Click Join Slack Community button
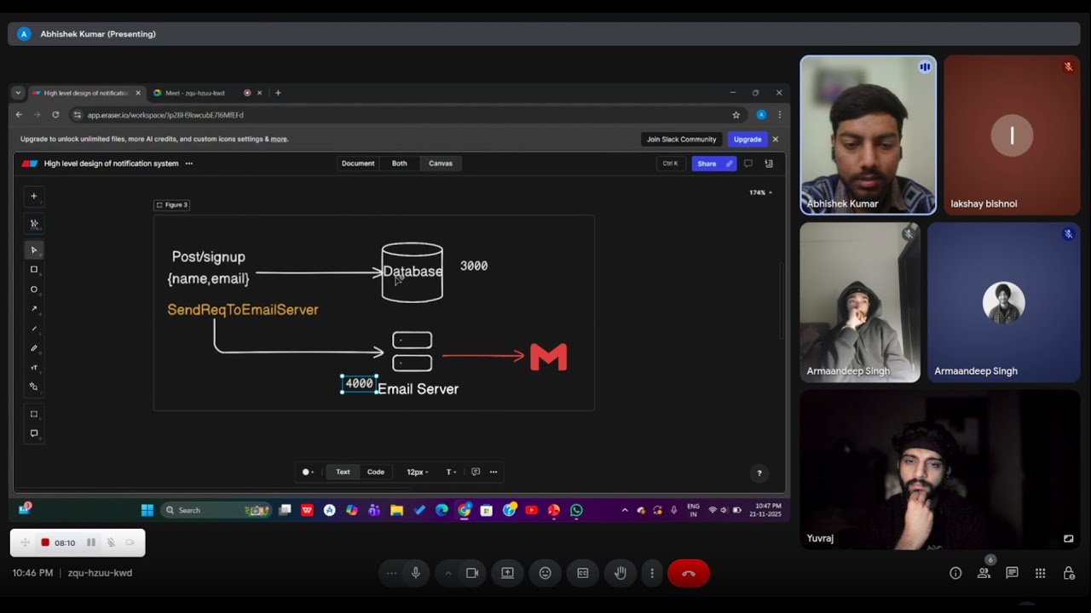The image size is (1091, 613). 681,139
